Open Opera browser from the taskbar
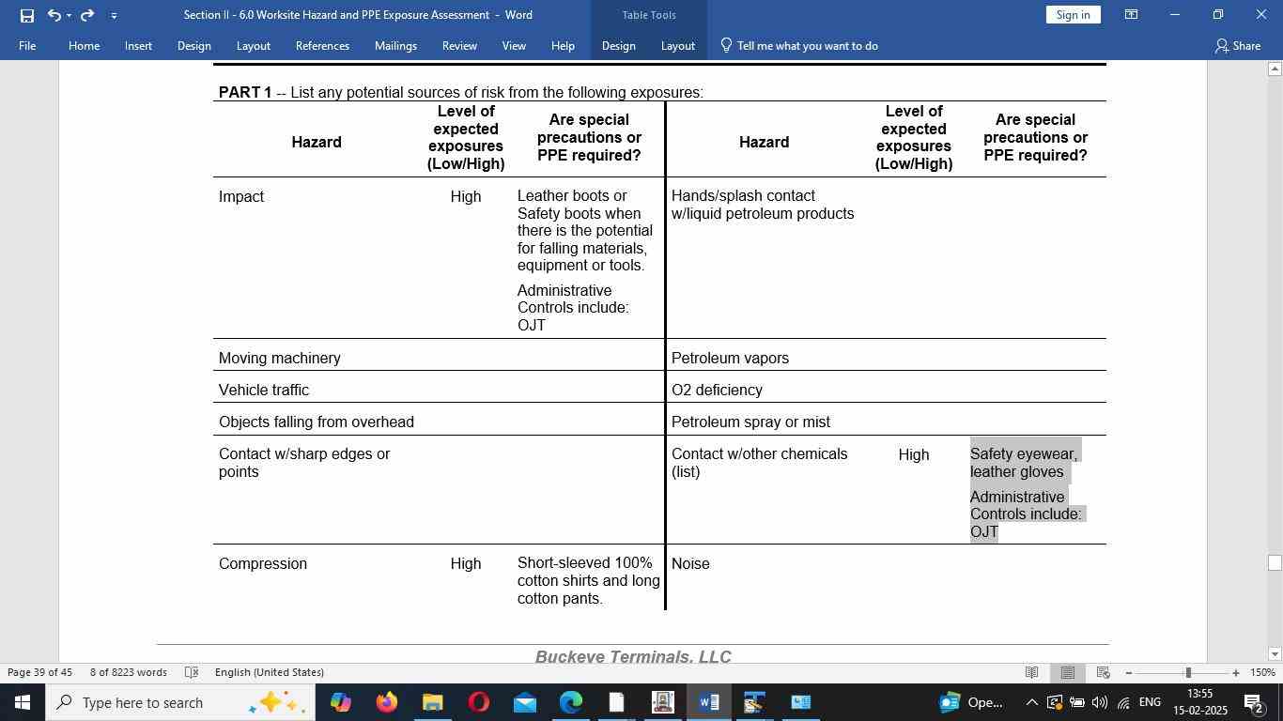The width and height of the screenshot is (1283, 721). coord(478,702)
